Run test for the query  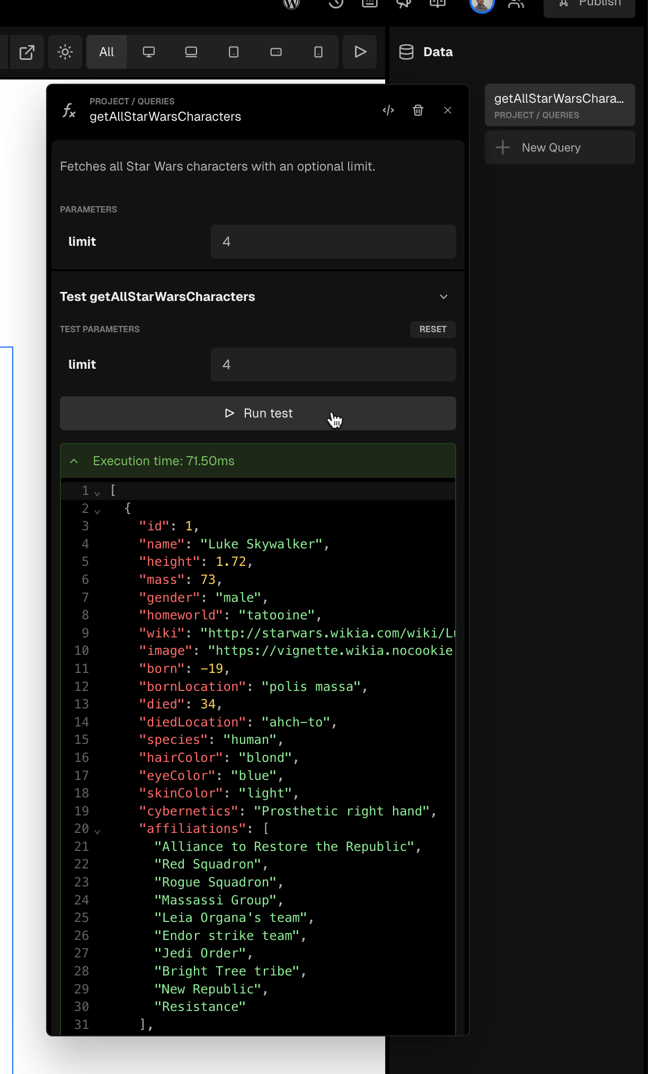[x=258, y=413]
